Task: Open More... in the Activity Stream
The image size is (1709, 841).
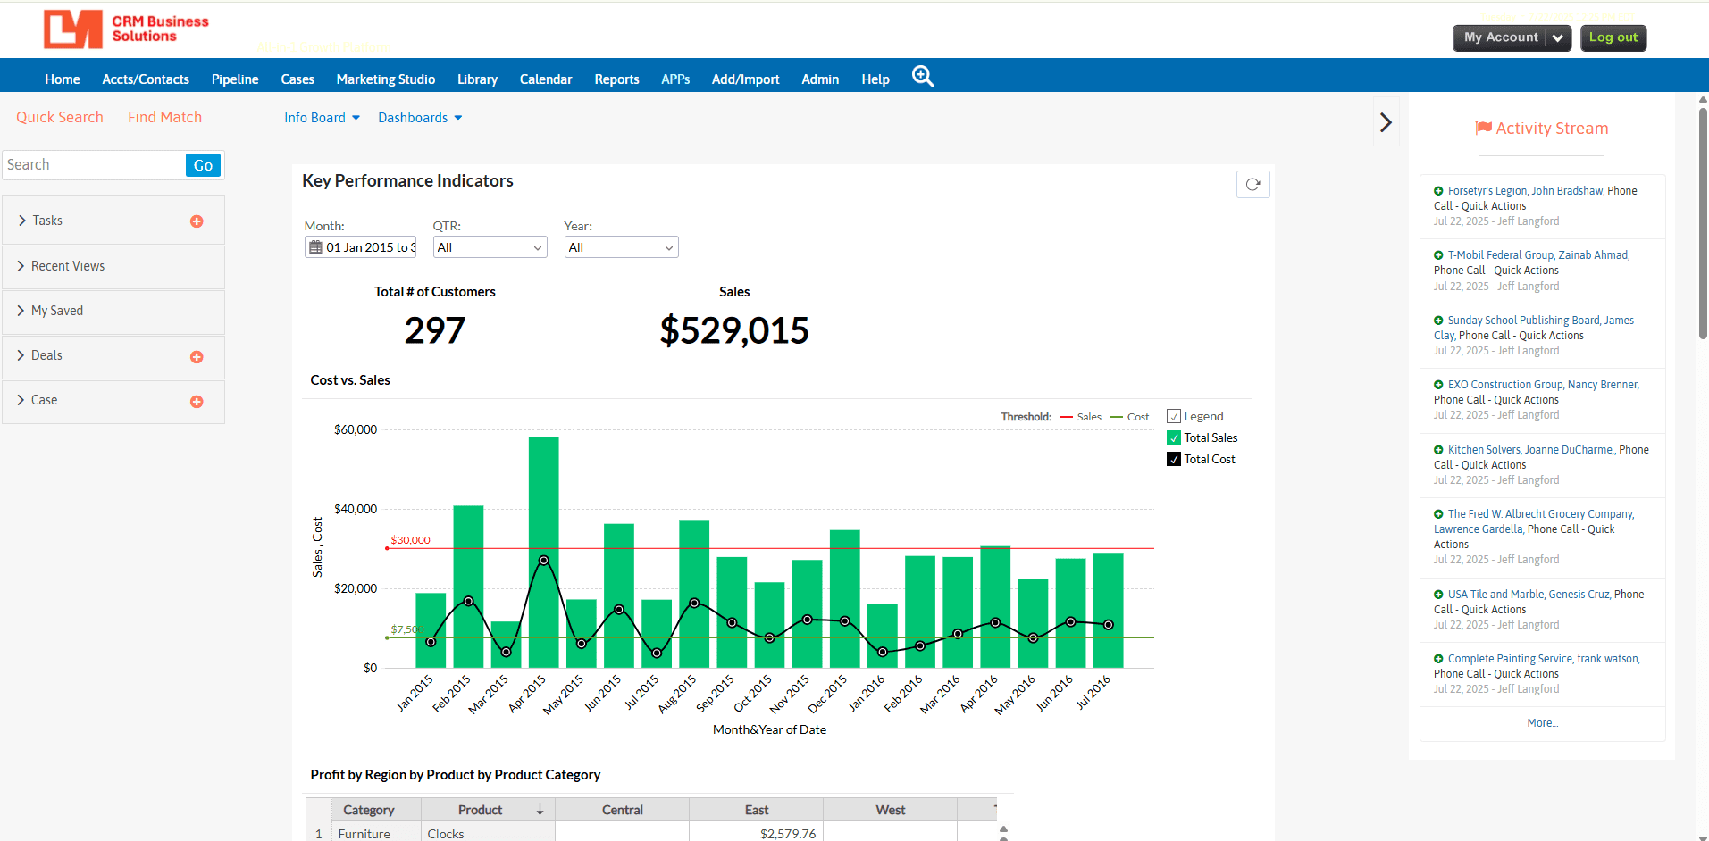Action: coord(1541,722)
